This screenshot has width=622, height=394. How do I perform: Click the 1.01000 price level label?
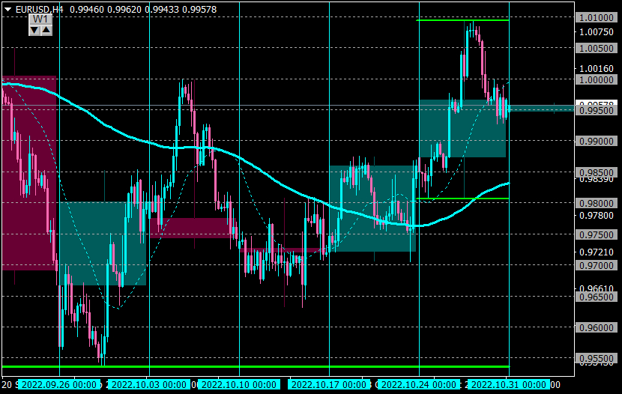[597, 17]
